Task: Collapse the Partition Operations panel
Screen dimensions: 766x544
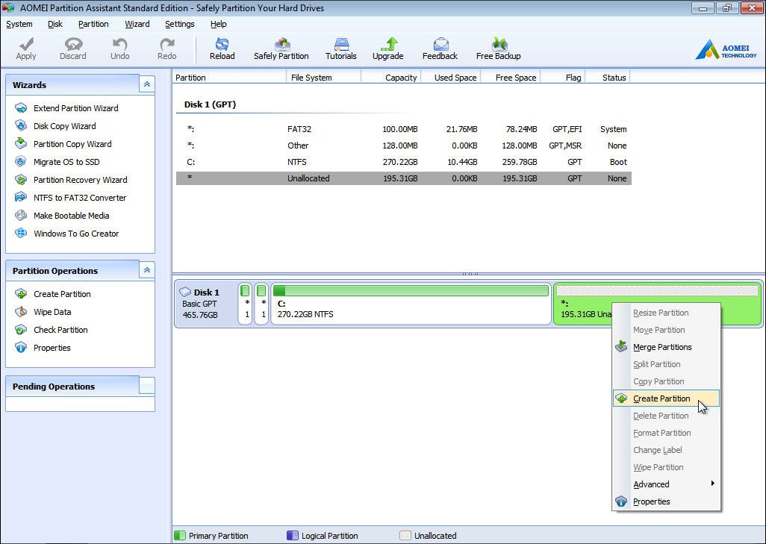Action: pyautogui.click(x=146, y=271)
